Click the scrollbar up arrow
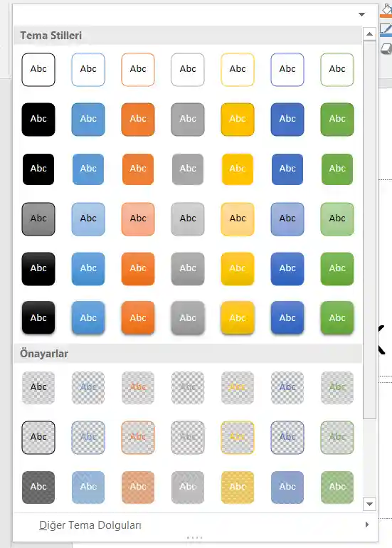 coord(369,34)
